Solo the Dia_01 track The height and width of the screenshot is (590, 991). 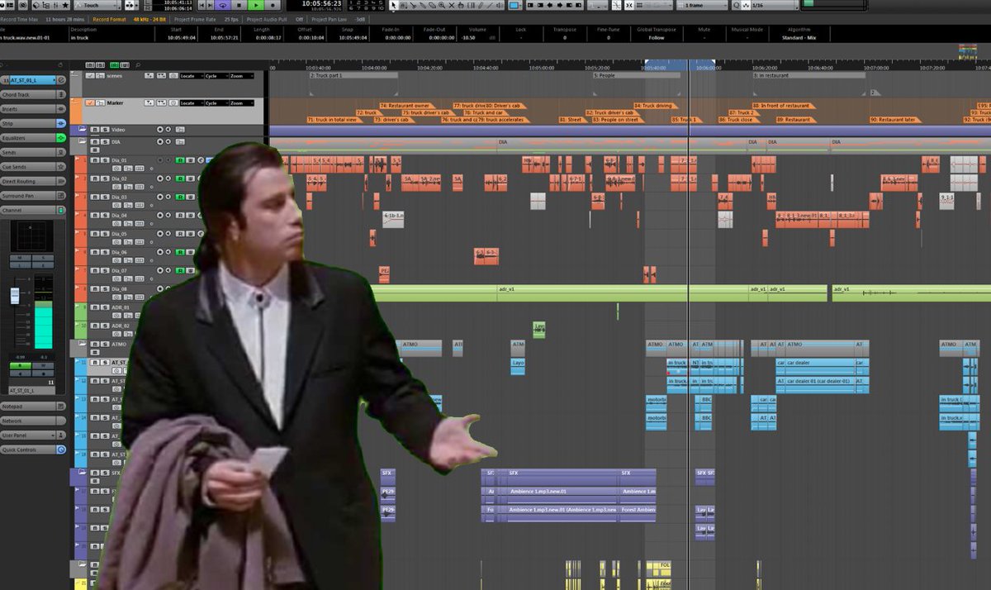click(105, 160)
